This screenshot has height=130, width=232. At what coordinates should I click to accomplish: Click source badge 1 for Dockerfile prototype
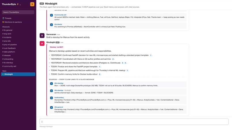[51, 84]
